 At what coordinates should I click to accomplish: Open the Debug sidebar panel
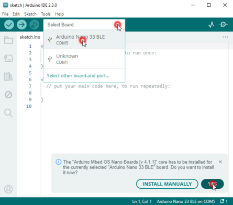point(8,95)
